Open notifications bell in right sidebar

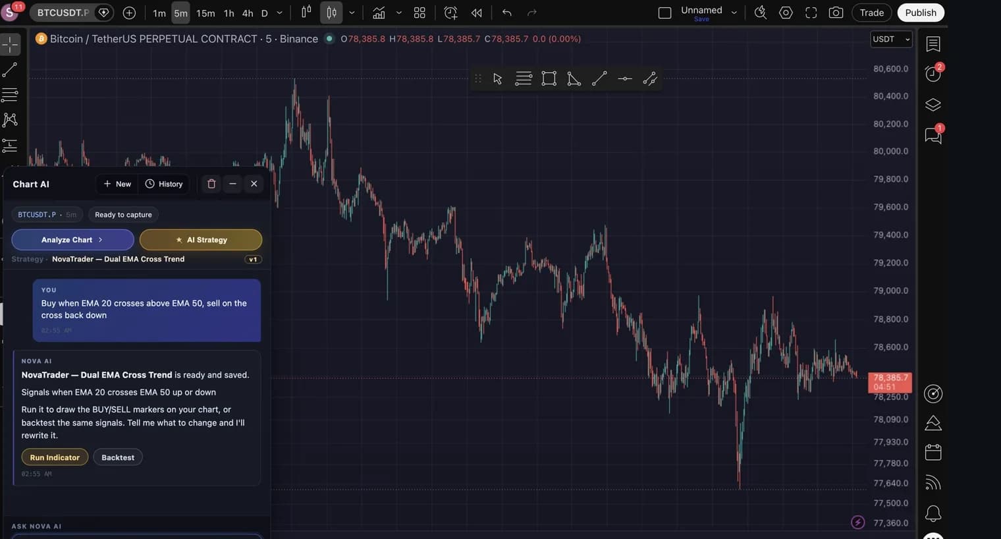[933, 513]
